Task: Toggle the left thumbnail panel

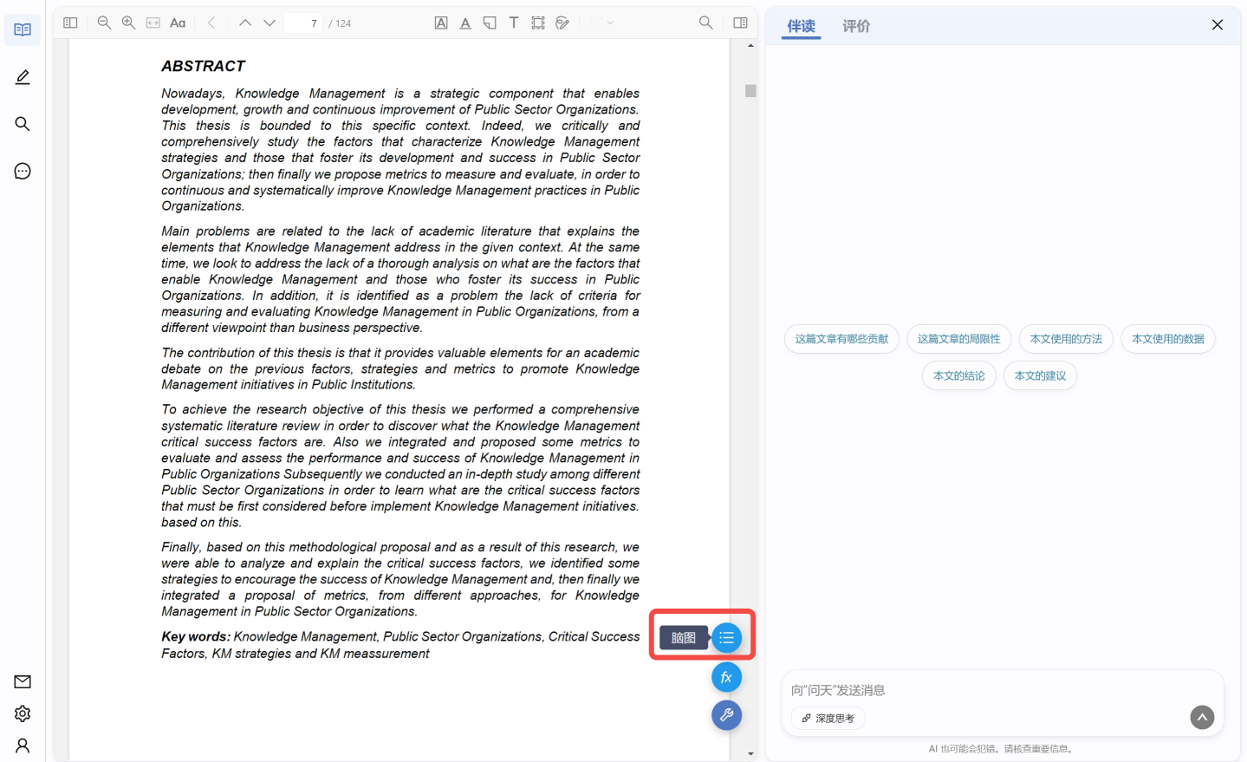Action: pos(71,23)
